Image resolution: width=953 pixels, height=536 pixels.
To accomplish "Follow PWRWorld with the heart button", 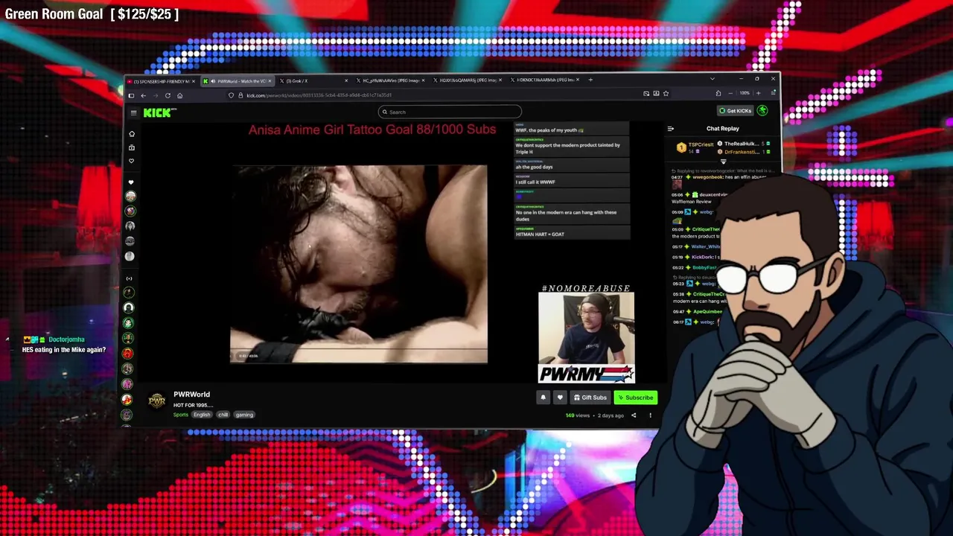I will click(x=560, y=398).
